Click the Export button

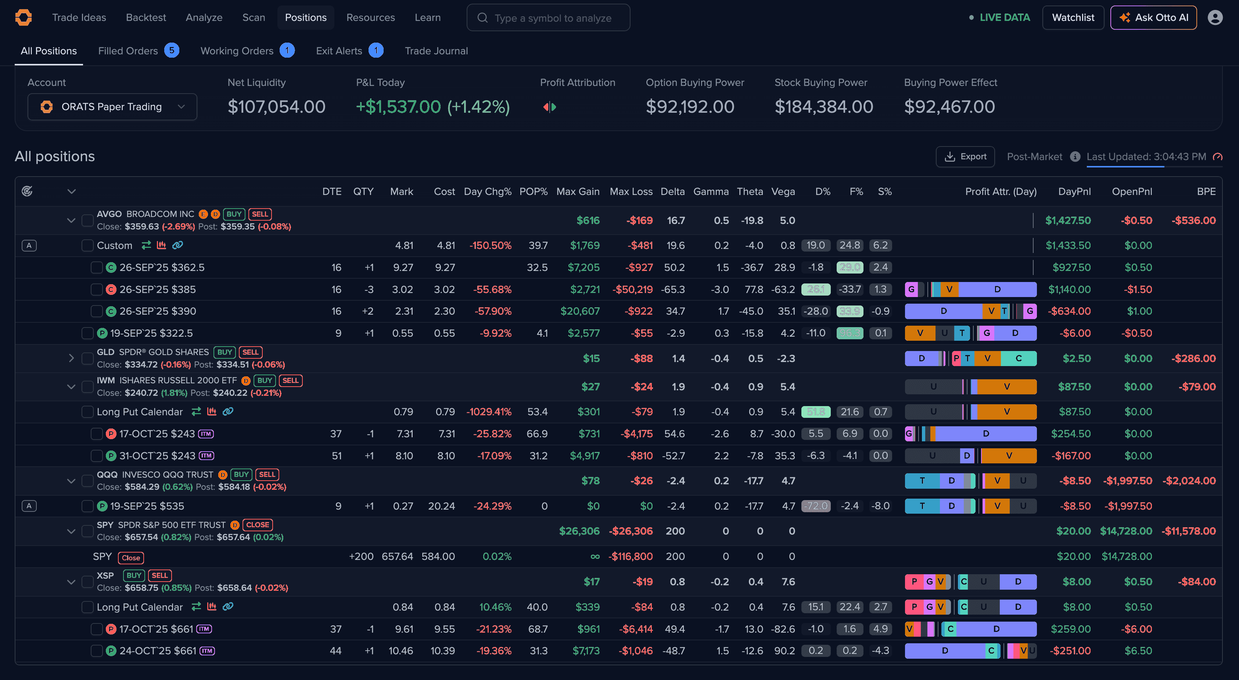965,157
